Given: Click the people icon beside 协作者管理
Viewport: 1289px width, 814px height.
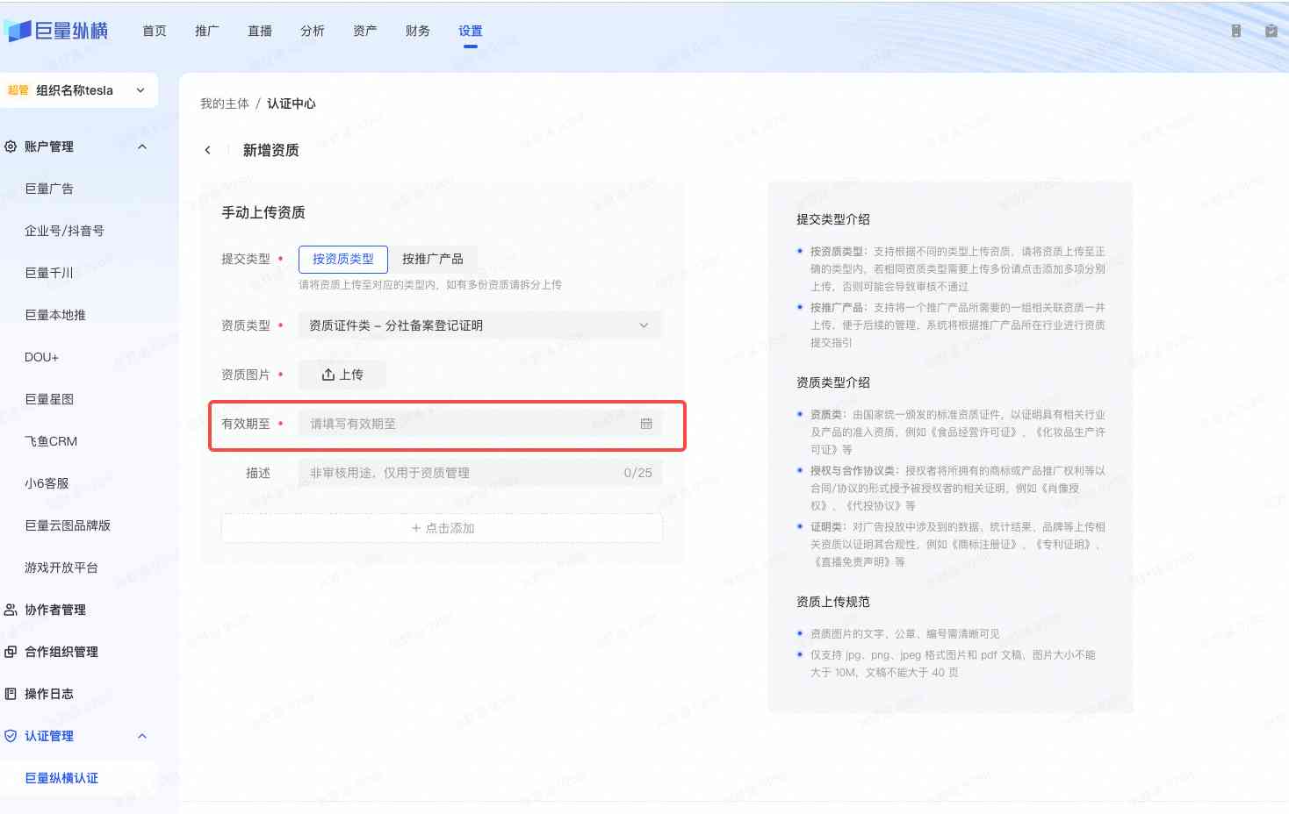Looking at the screenshot, I should click(x=11, y=610).
